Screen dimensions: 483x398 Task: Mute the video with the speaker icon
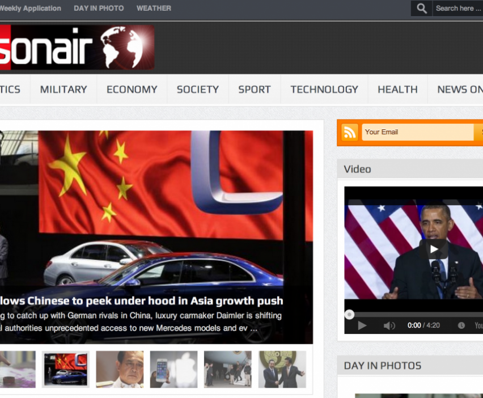click(x=389, y=325)
